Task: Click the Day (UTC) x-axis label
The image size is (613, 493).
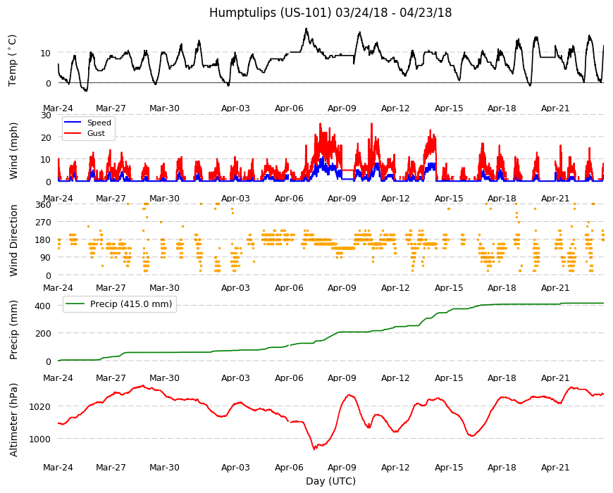Action: coord(330,481)
